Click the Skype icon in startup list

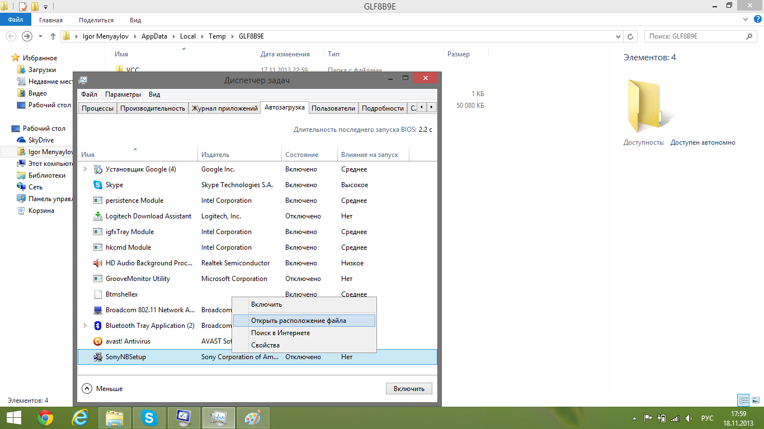98,185
